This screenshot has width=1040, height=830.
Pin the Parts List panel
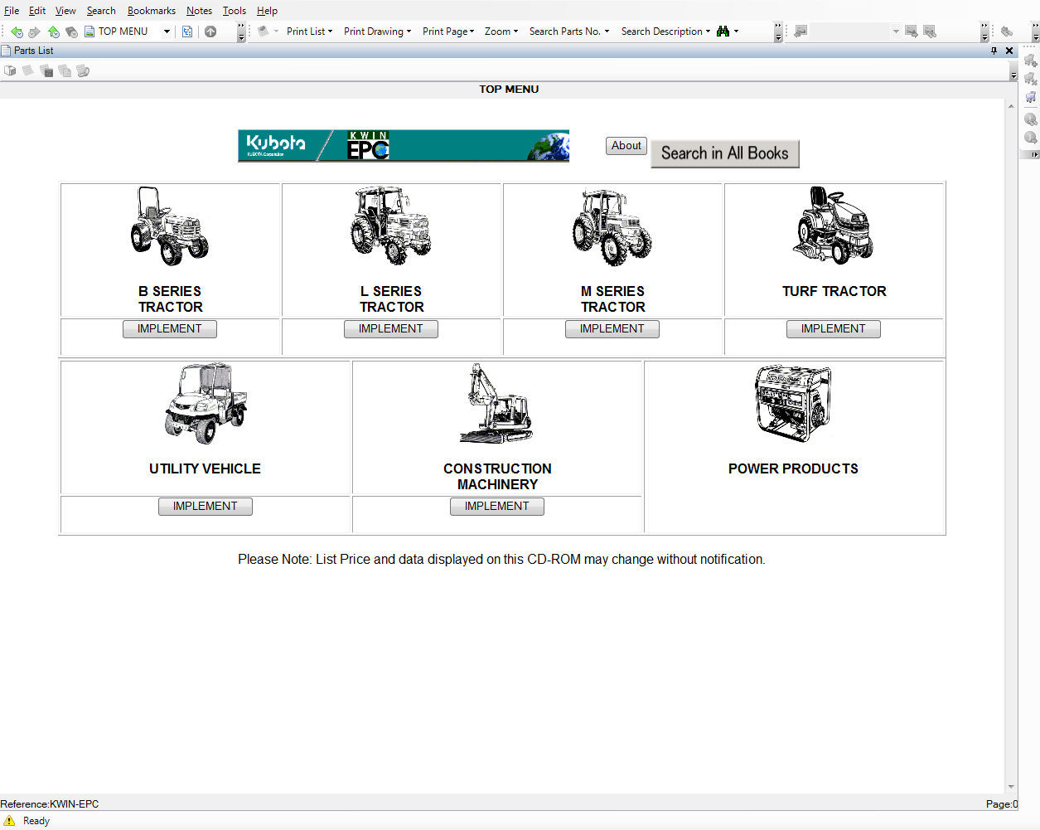tap(994, 51)
